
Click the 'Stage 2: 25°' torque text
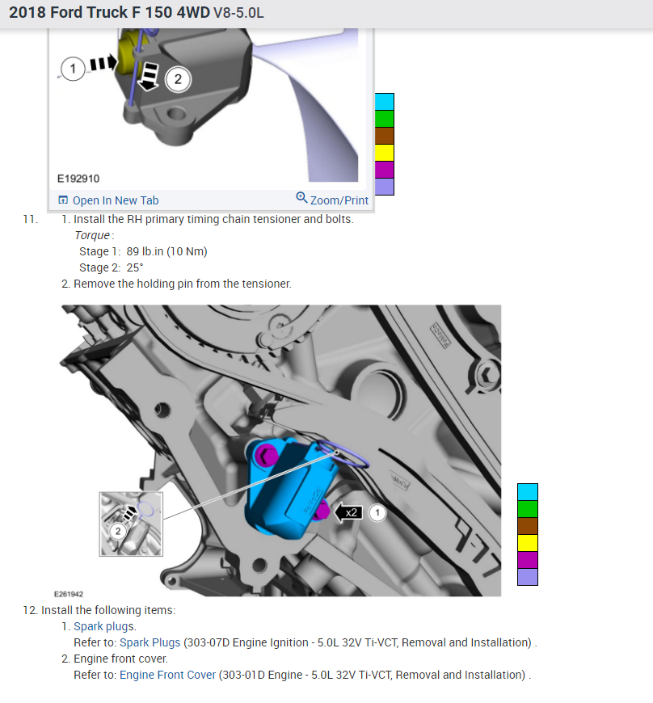pos(112,267)
